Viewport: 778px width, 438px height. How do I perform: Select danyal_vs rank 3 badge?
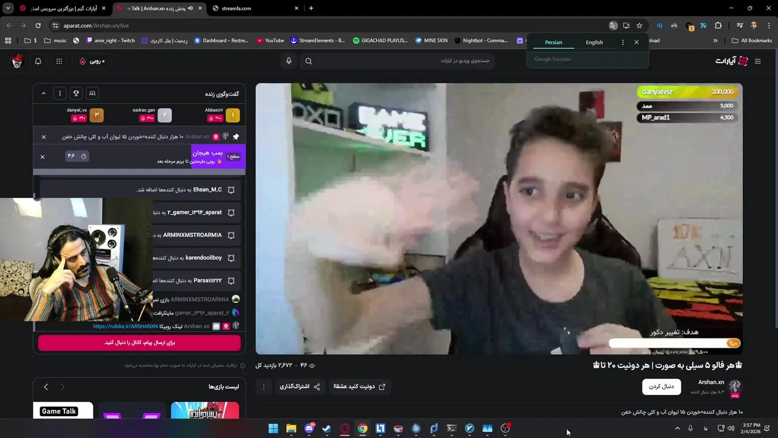pos(96,115)
